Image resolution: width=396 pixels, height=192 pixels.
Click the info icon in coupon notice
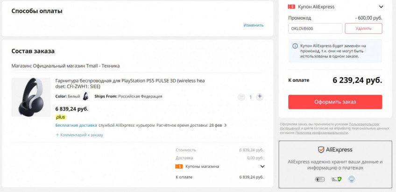coord(295,46)
